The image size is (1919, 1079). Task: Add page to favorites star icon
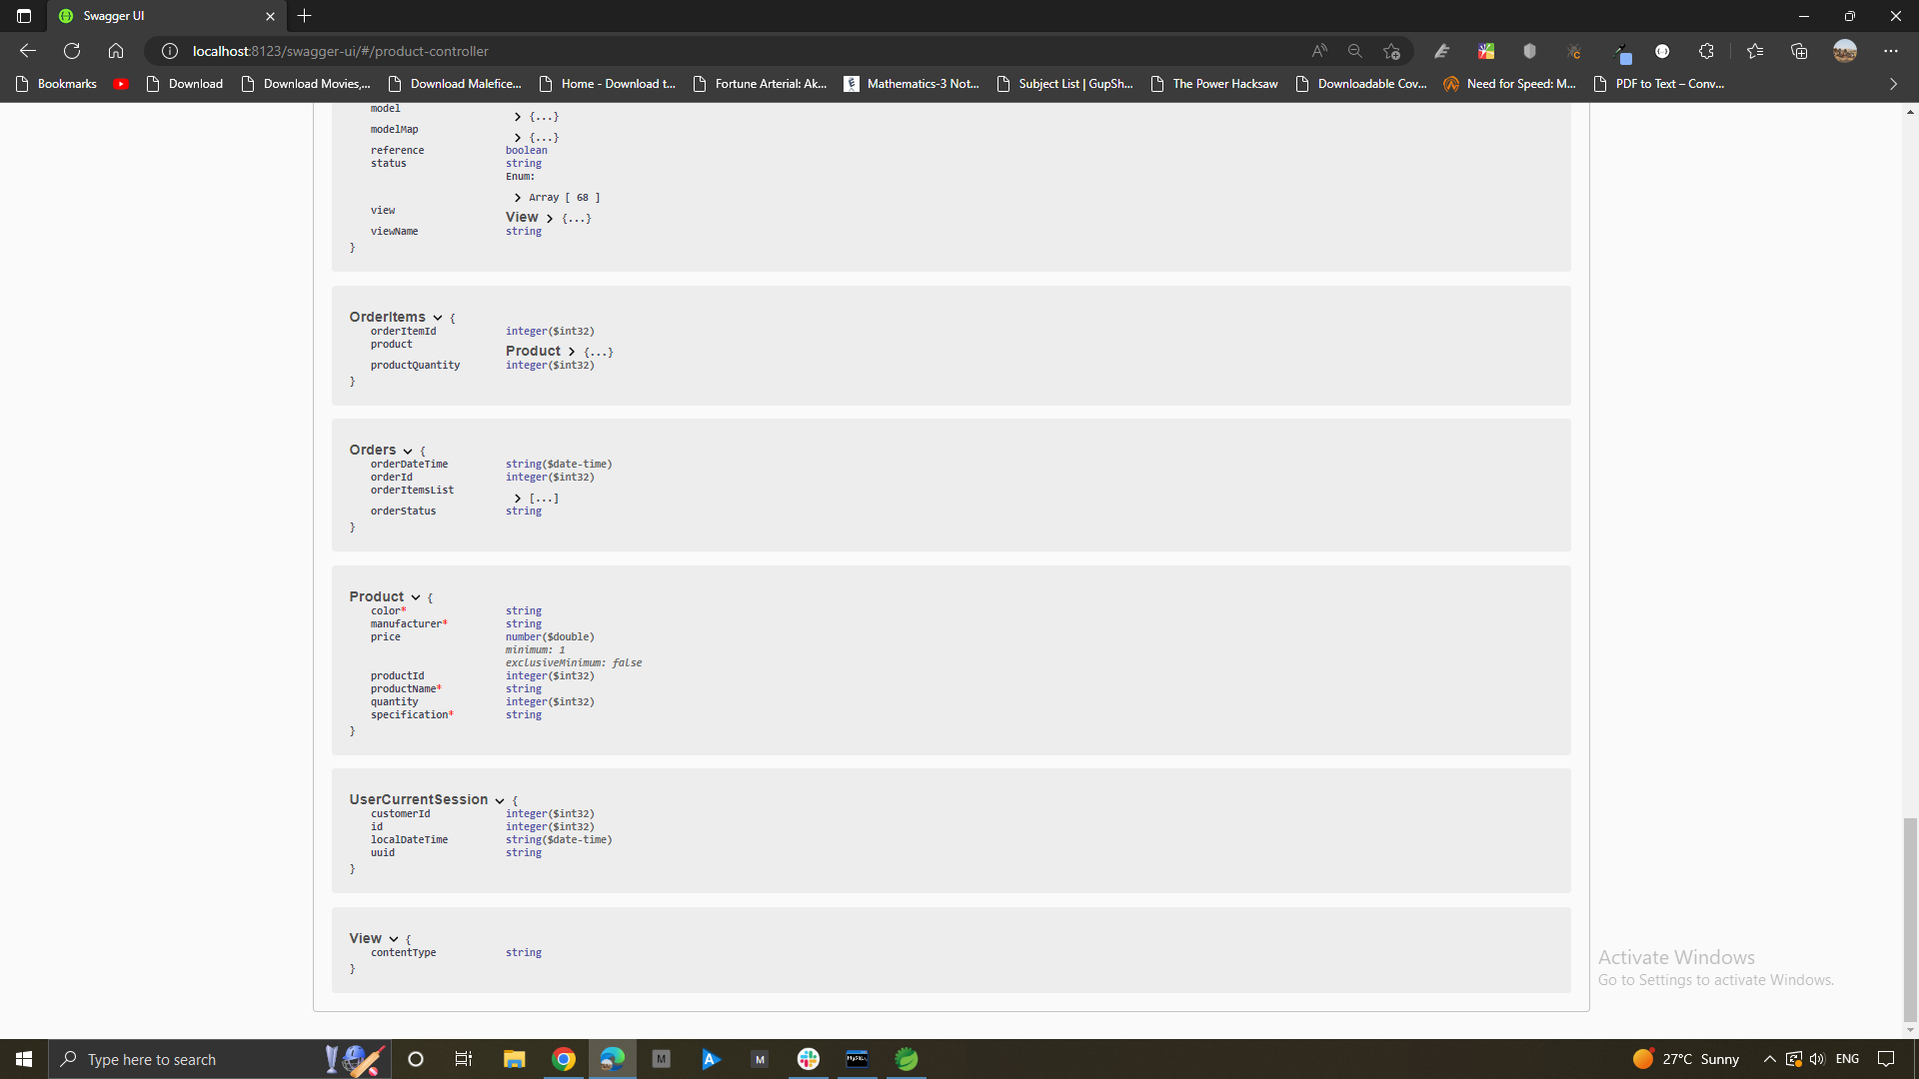coord(1391,51)
